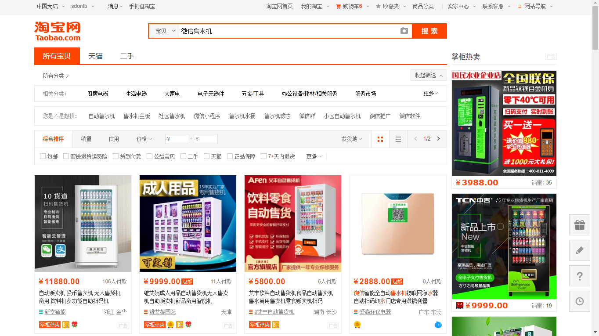Screen dimensions: 599x336
Task: Click the orange 搜索 button
Action: pyautogui.click(x=429, y=31)
